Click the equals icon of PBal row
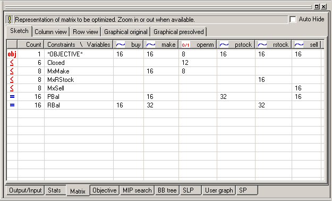The height and width of the screenshot is (201, 332). point(12,96)
